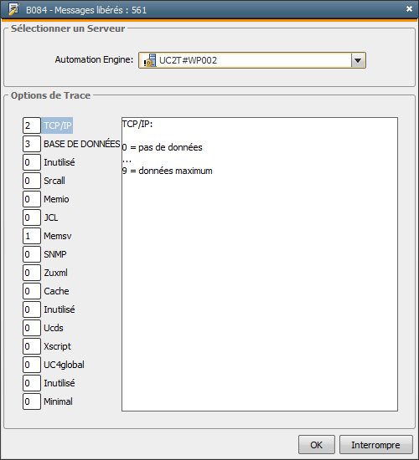Click the JCL trace level field
This screenshot has height=460, width=419.
click(32, 217)
